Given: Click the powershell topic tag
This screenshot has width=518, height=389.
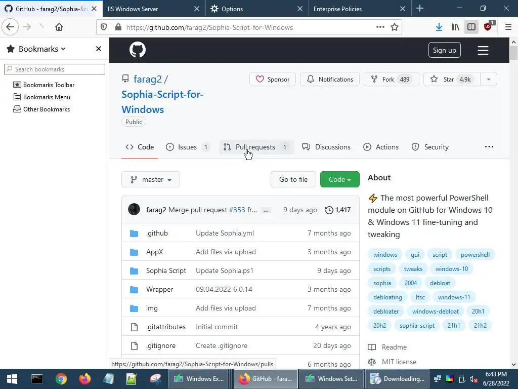Looking at the screenshot, I should 475,255.
